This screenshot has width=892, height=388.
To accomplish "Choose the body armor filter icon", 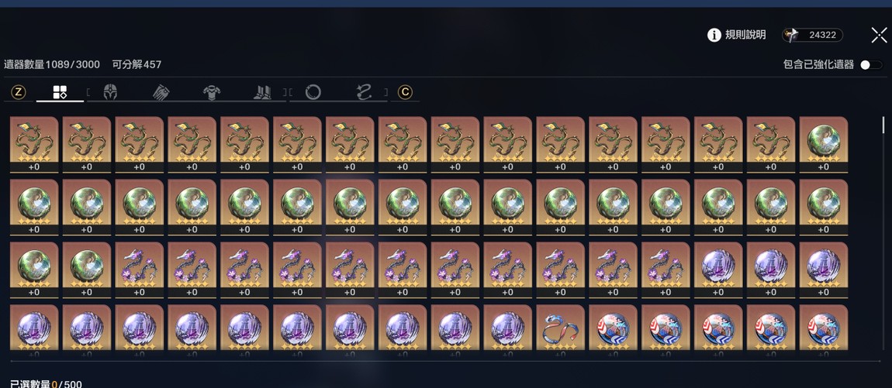I will 213,92.
